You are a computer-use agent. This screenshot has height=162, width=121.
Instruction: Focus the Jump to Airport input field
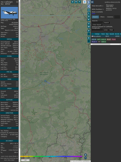pos(97,30)
